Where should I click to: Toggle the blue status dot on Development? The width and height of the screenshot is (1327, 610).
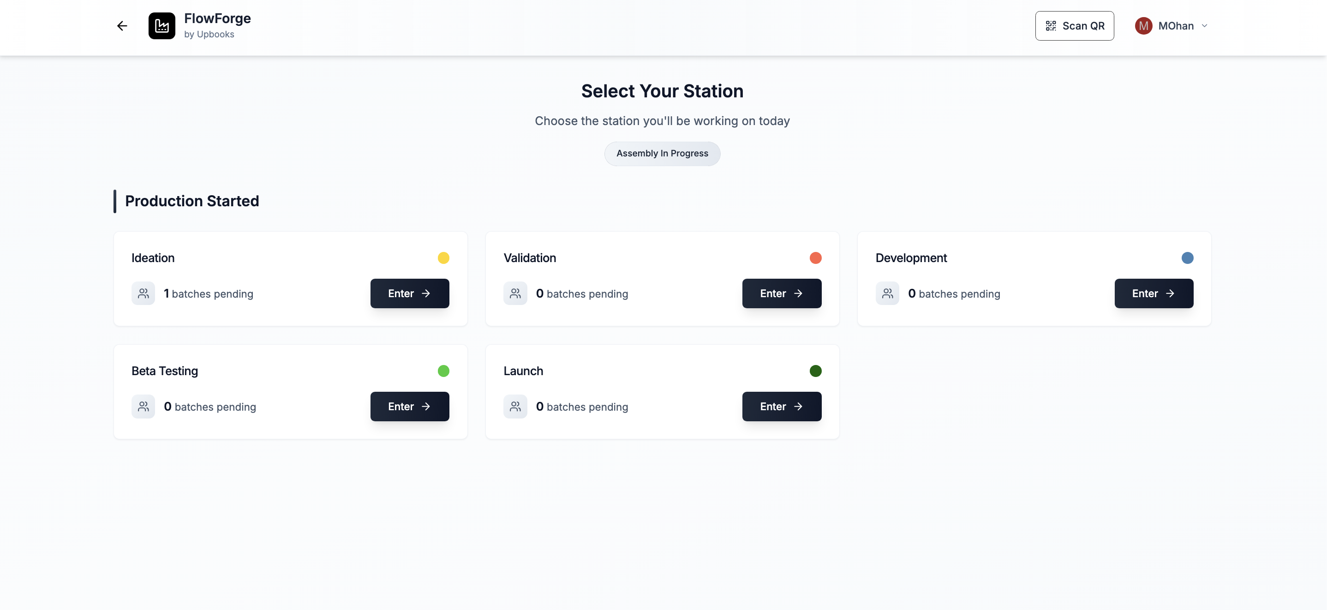(x=1187, y=258)
